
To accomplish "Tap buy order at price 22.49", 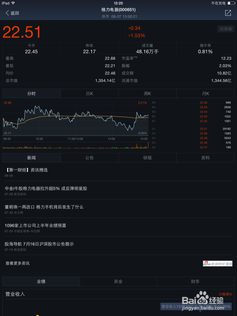I will coord(191,138).
